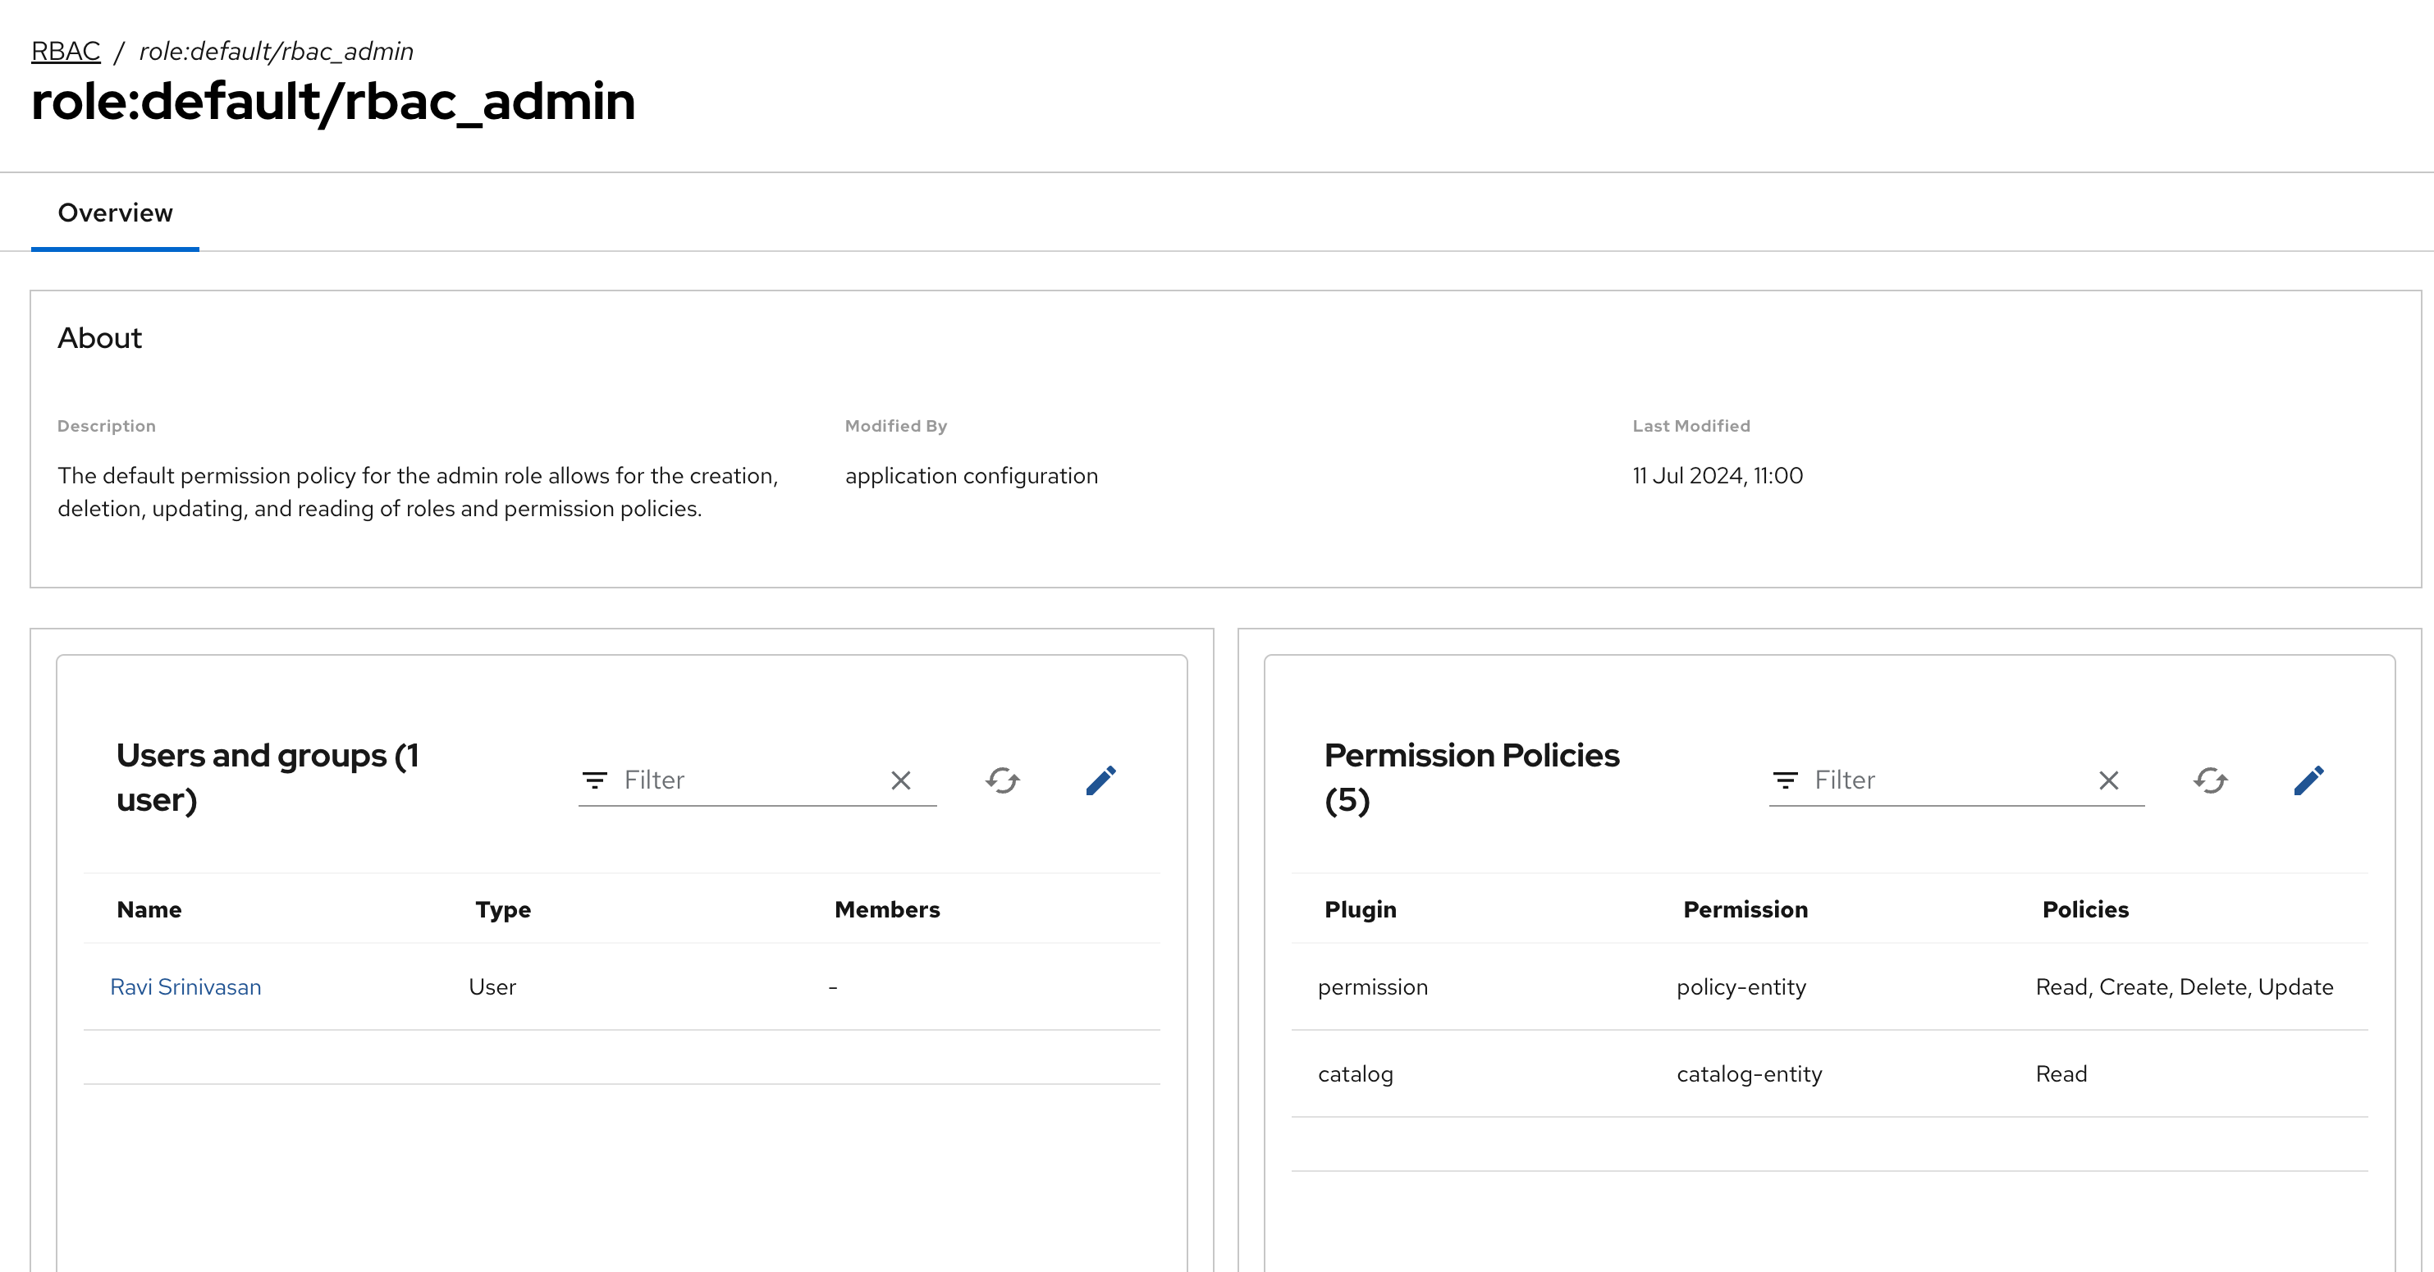Clear the Users and groups filter
2434x1272 pixels.
pyautogui.click(x=900, y=780)
